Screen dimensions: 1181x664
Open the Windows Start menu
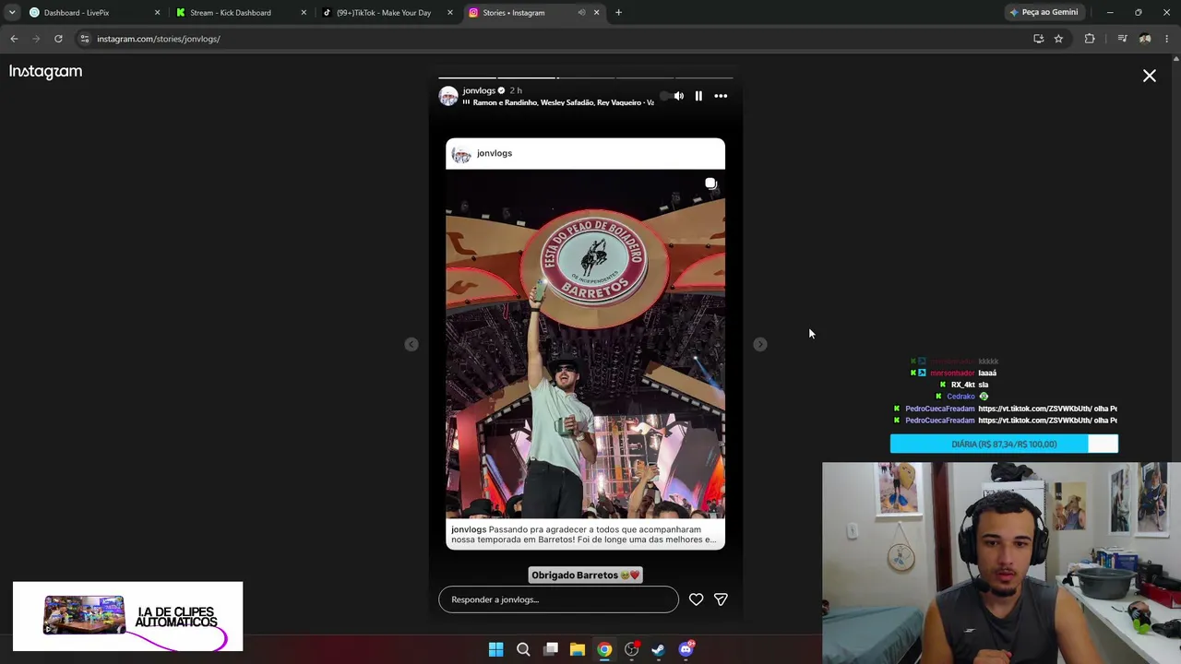point(495,649)
